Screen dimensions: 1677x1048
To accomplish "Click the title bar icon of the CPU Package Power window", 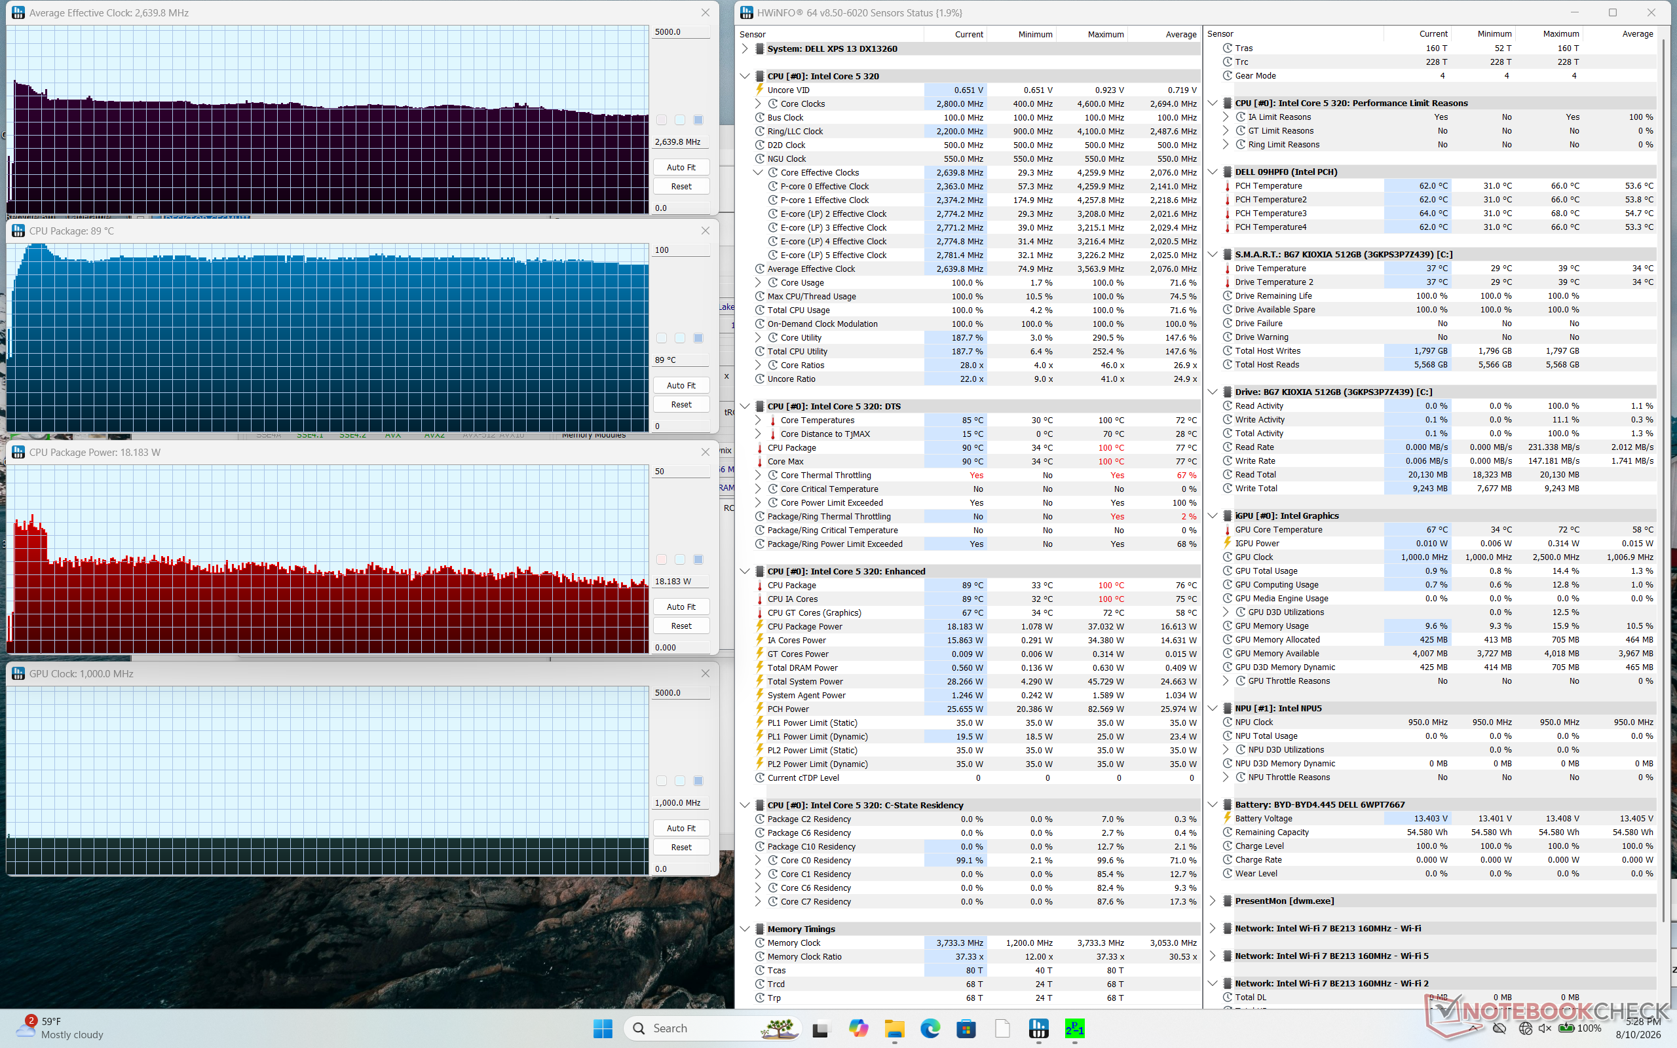I will pos(18,452).
